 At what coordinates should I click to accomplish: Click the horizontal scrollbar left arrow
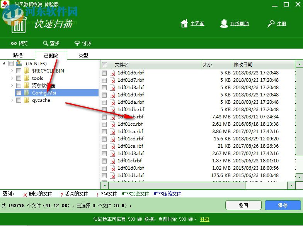click(x=104, y=186)
